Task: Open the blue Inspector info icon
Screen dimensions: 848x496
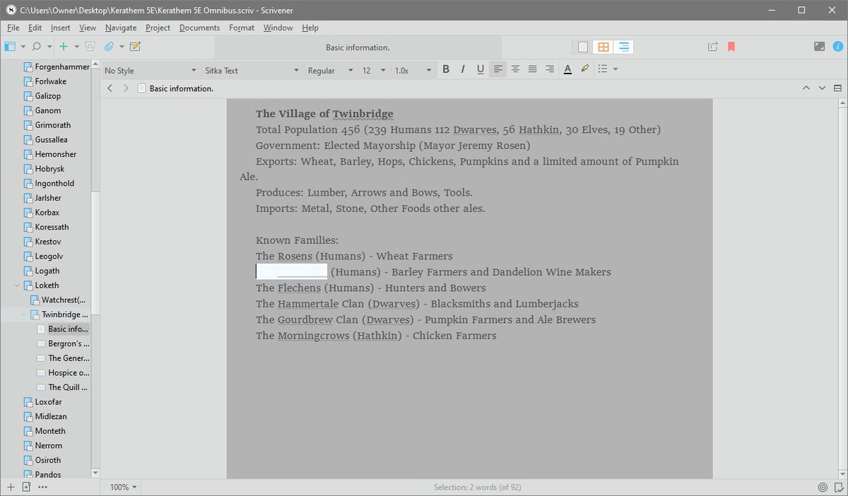Action: 837,47
